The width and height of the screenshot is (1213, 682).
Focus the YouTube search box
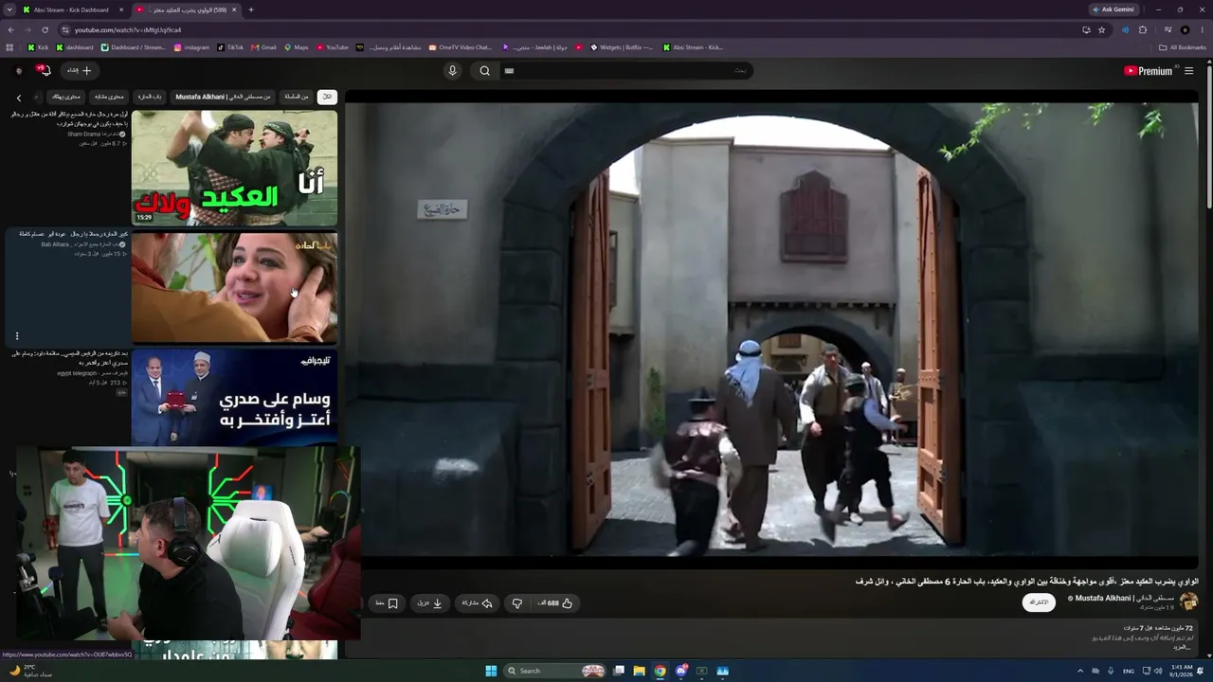click(625, 71)
